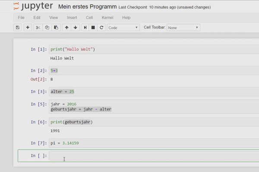
Task: Open the Help menu
Action: tap(126, 18)
